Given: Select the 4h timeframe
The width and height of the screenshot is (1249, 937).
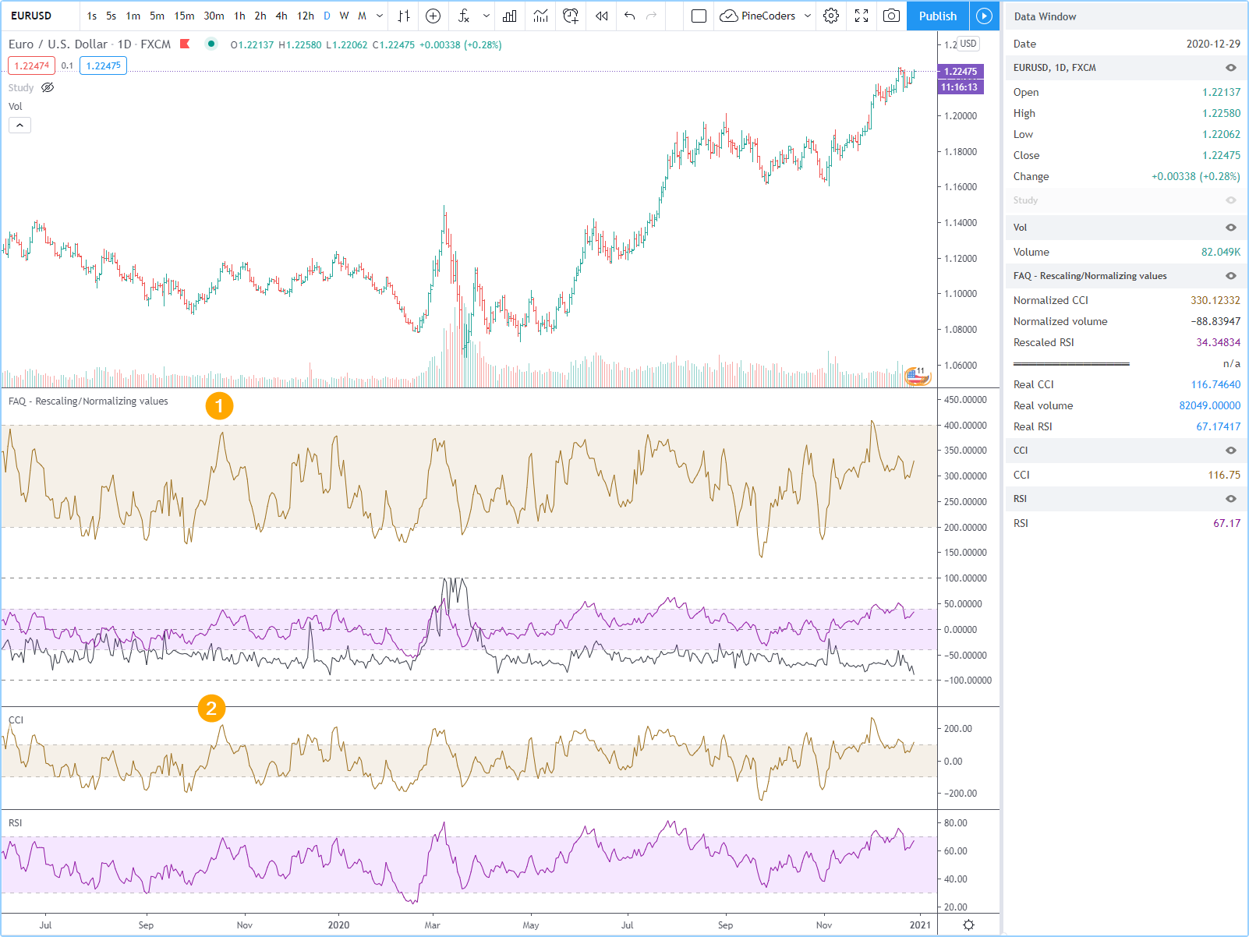Looking at the screenshot, I should (281, 16).
